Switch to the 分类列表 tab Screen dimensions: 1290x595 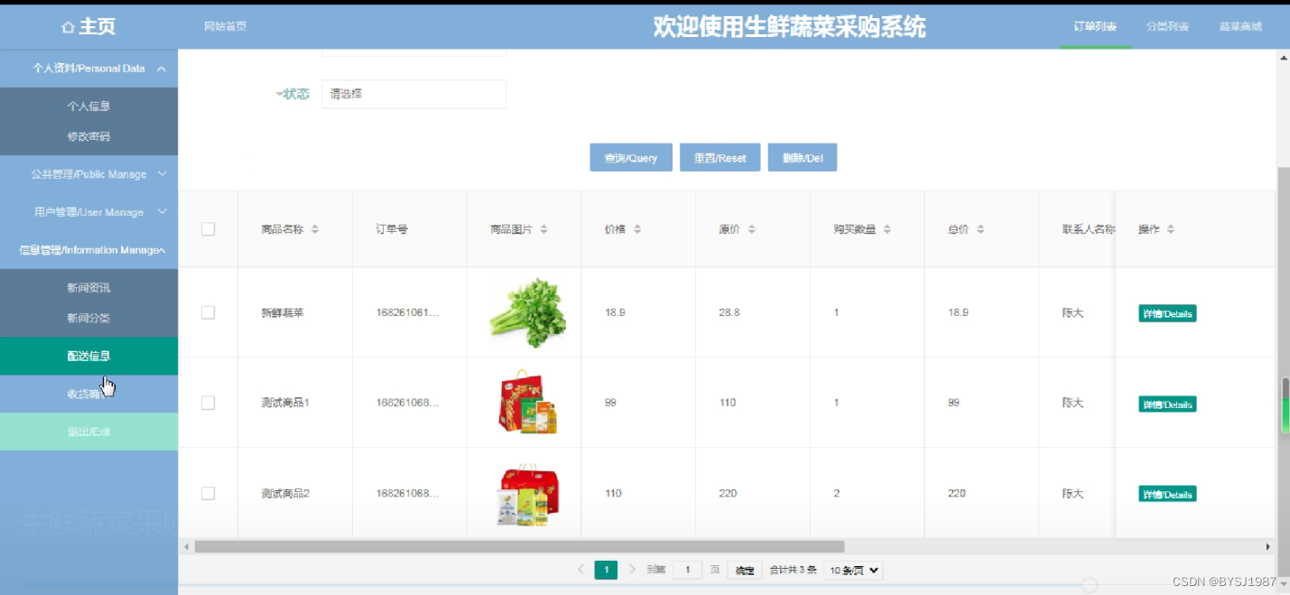[1167, 26]
